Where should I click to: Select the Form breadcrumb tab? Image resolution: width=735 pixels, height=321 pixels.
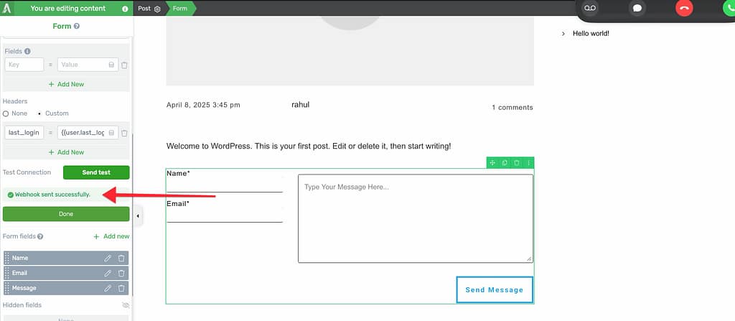click(x=179, y=9)
